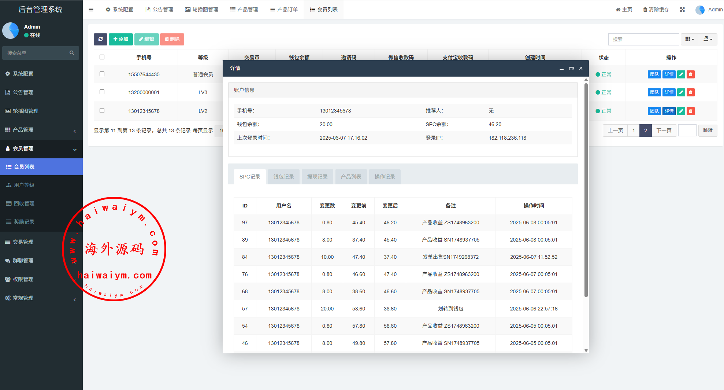Click 团队 button for member 15507644435
Image resolution: width=724 pixels, height=390 pixels.
click(x=654, y=74)
